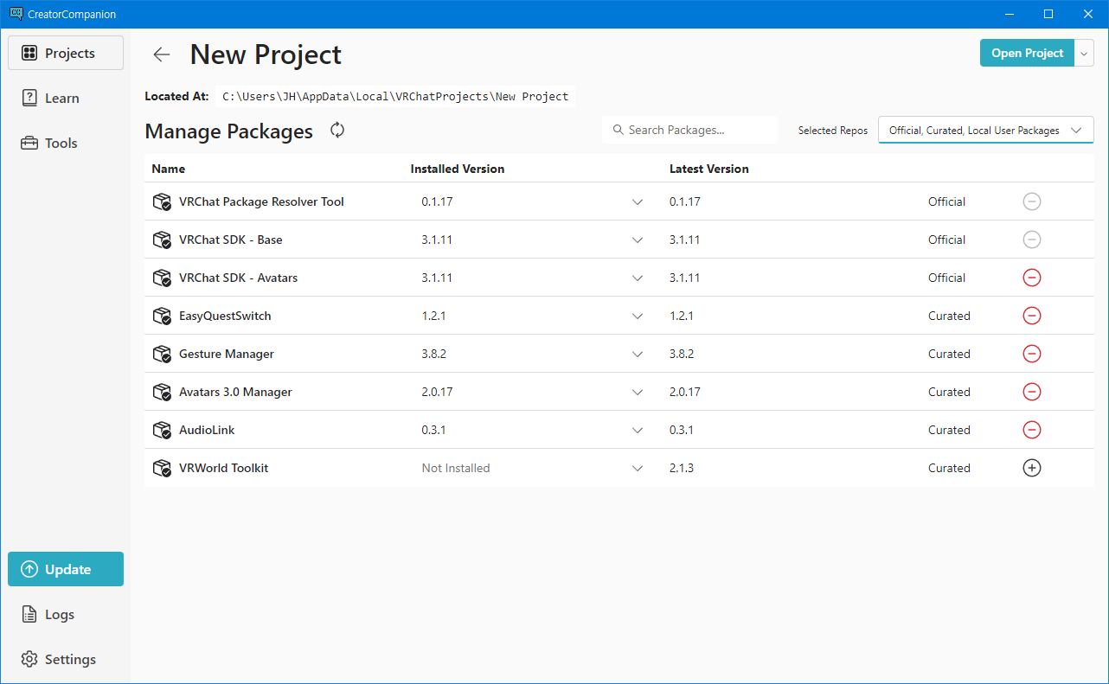Click the package icon beside AudioLink
Screen dimensions: 1109x684
click(162, 430)
